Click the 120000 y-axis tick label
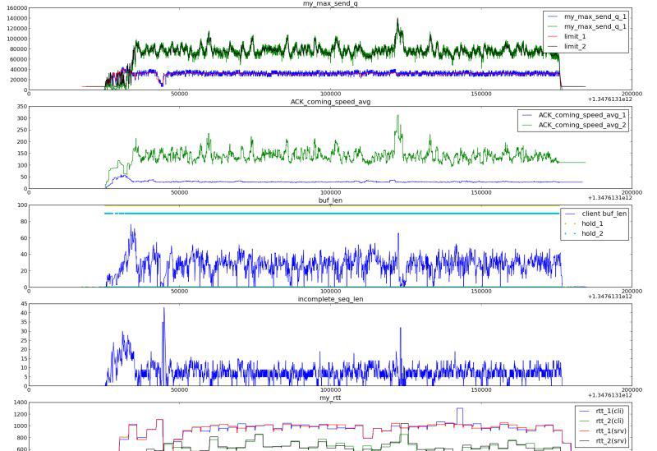Image resolution: width=657 pixels, height=451 pixels. (16, 29)
